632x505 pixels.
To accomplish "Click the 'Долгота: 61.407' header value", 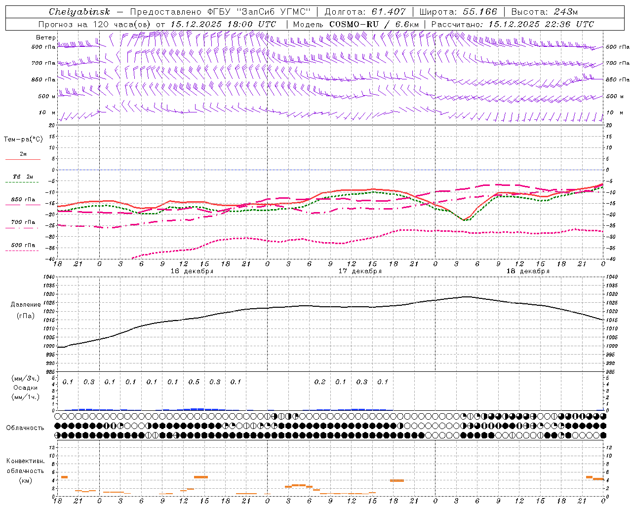I will point(365,12).
